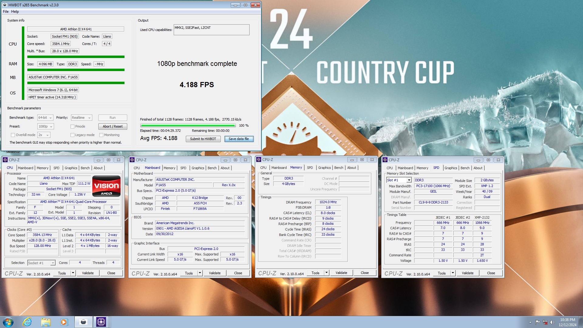Viewport: 583px width, 328px height.
Task: Expand Tools dropdown arrow in Mainboard CPU-Z window
Action: coord(200,273)
